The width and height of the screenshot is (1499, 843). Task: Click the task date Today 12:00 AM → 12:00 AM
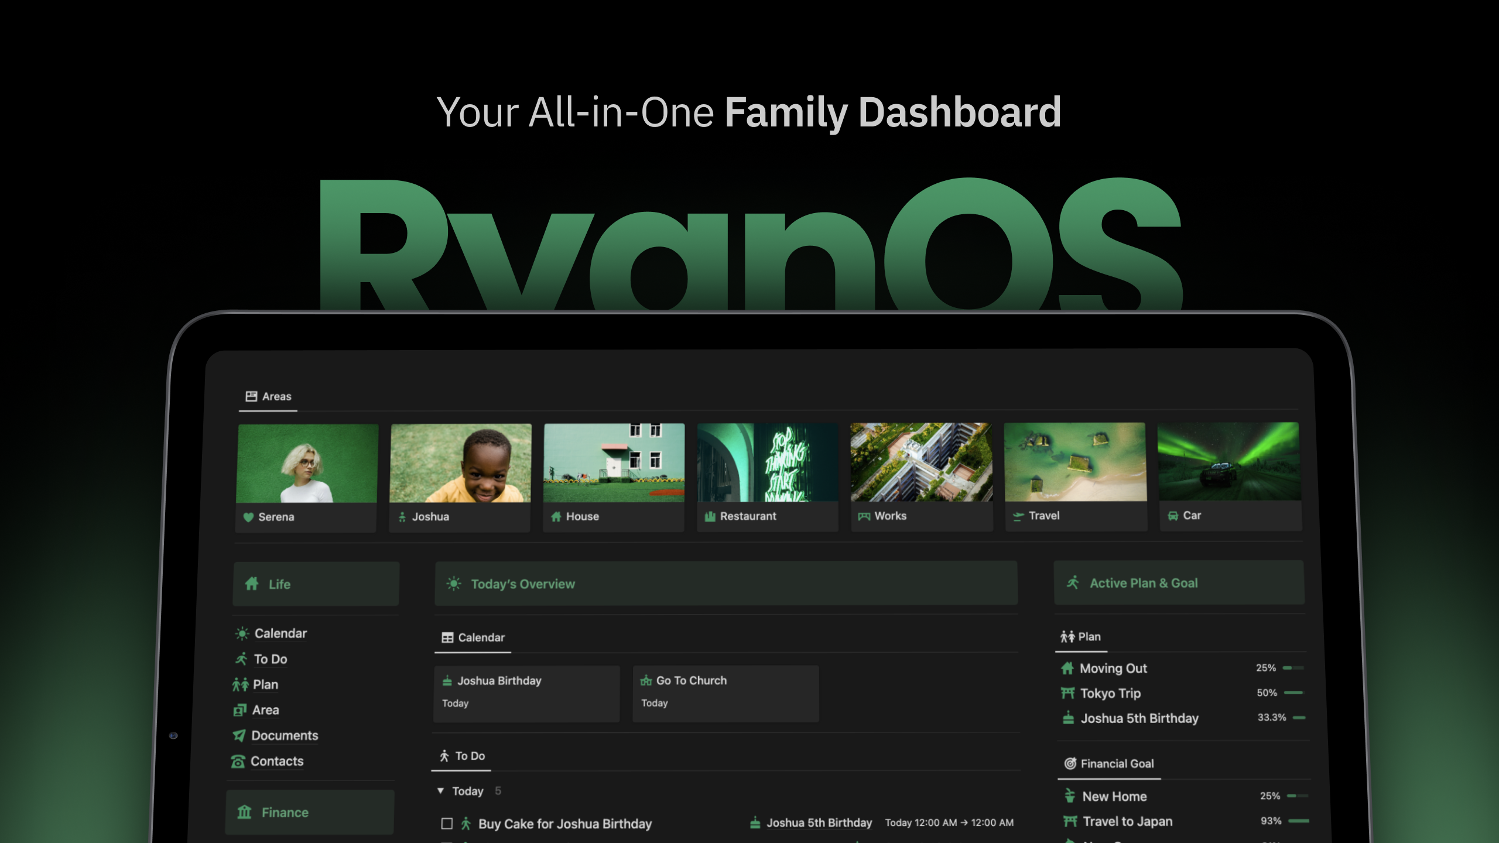click(949, 823)
